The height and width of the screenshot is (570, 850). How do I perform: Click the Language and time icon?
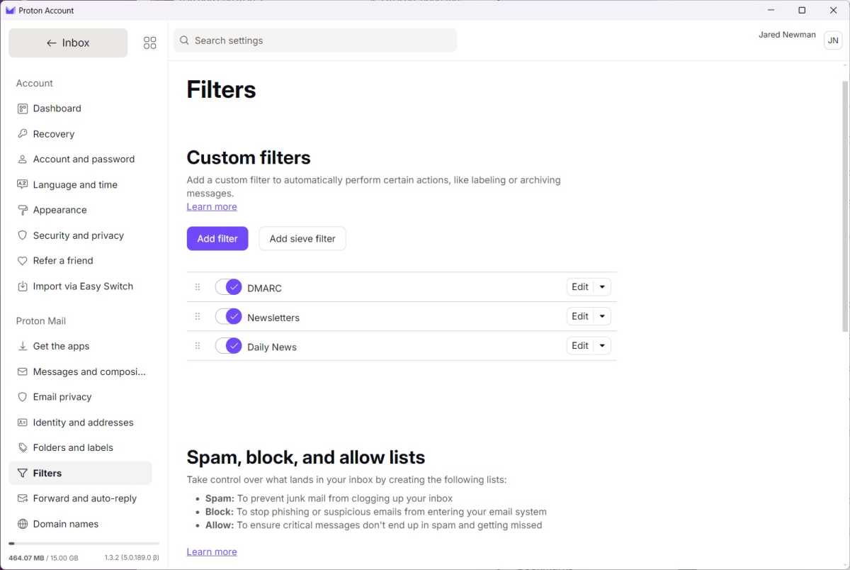22,184
